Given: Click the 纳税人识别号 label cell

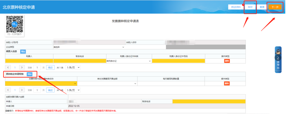Looking at the screenshot, I should pos(29,42).
